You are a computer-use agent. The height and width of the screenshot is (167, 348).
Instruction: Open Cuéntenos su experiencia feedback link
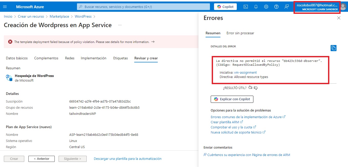click(x=247, y=155)
